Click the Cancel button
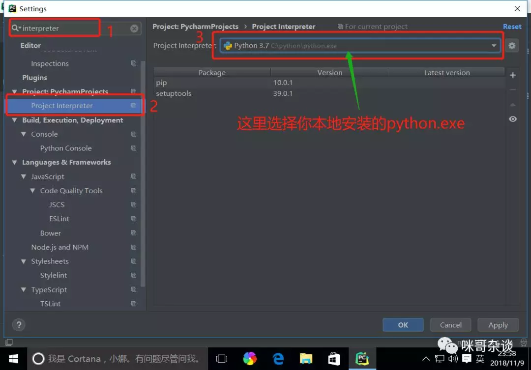This screenshot has width=531, height=370. click(450, 325)
